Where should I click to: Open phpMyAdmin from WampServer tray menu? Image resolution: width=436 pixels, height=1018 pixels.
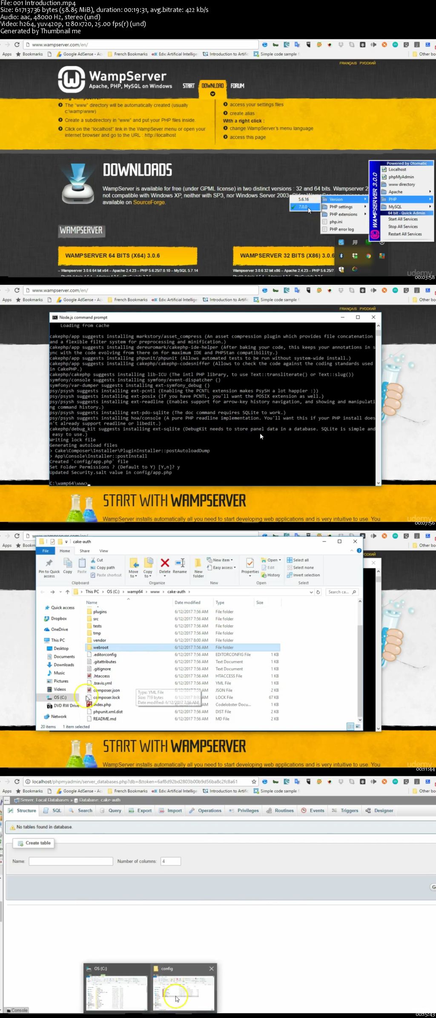point(401,177)
